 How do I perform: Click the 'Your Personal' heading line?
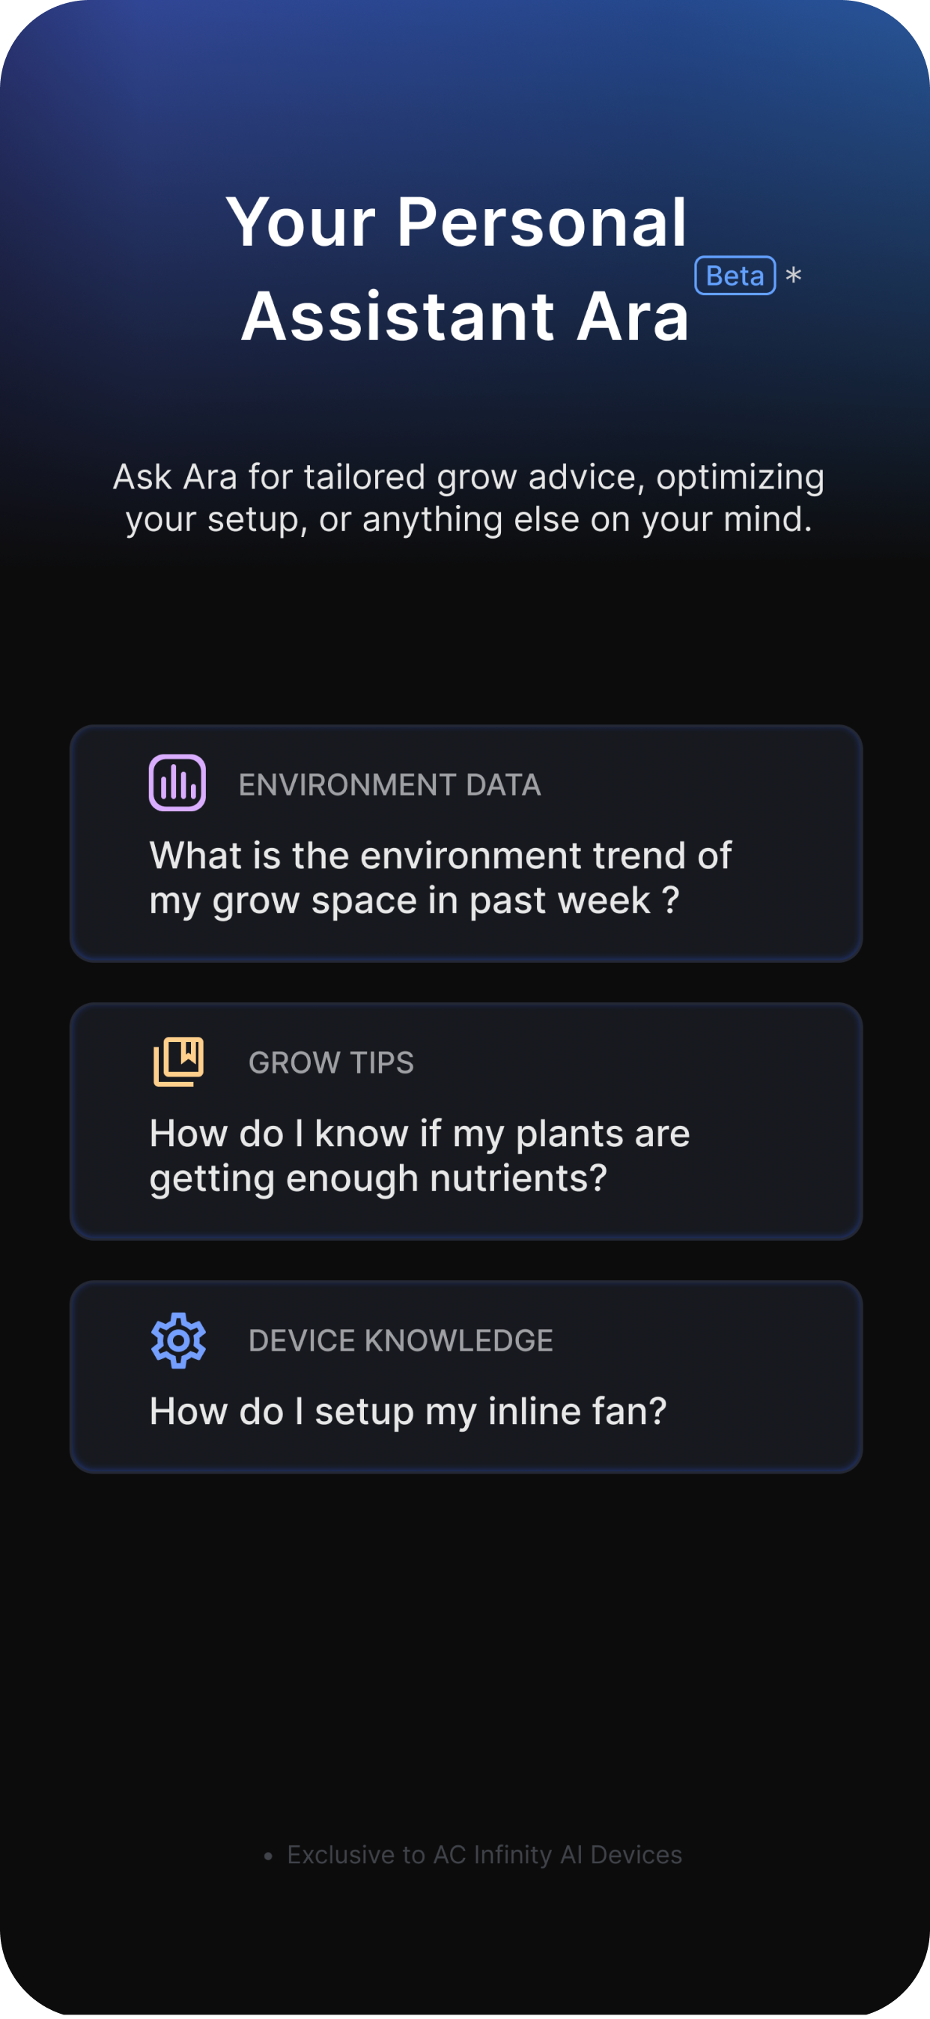(x=456, y=222)
